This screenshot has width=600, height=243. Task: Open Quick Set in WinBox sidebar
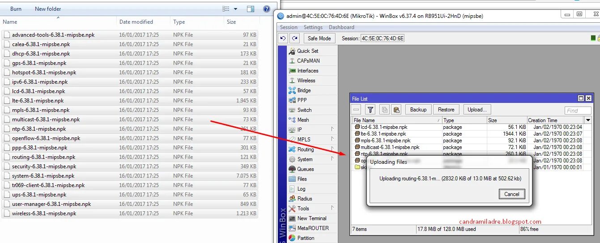(x=307, y=51)
